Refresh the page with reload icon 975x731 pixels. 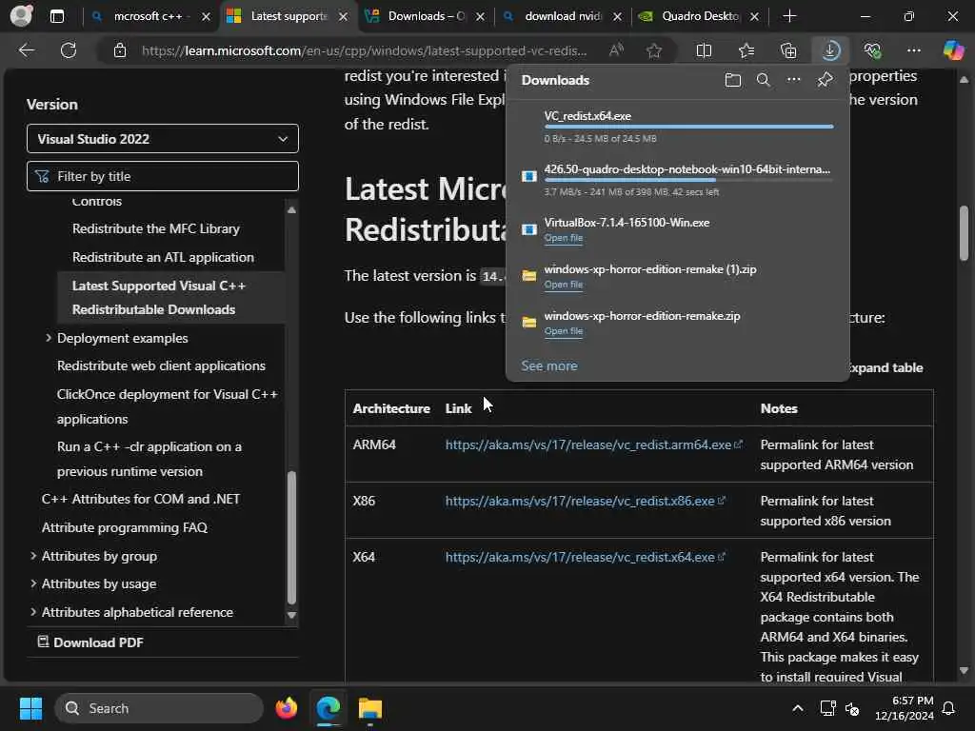(69, 50)
